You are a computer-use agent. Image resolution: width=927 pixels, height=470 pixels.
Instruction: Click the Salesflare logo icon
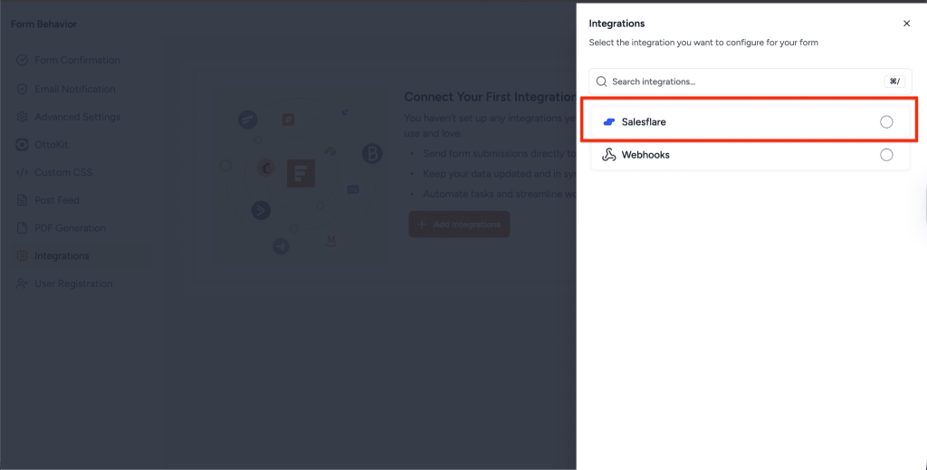click(609, 122)
